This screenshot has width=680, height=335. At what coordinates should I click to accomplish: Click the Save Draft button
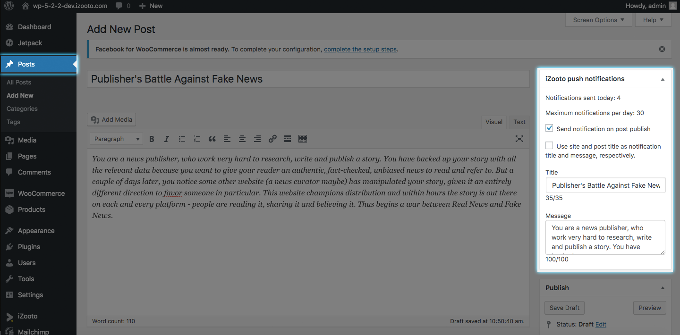(x=564, y=308)
